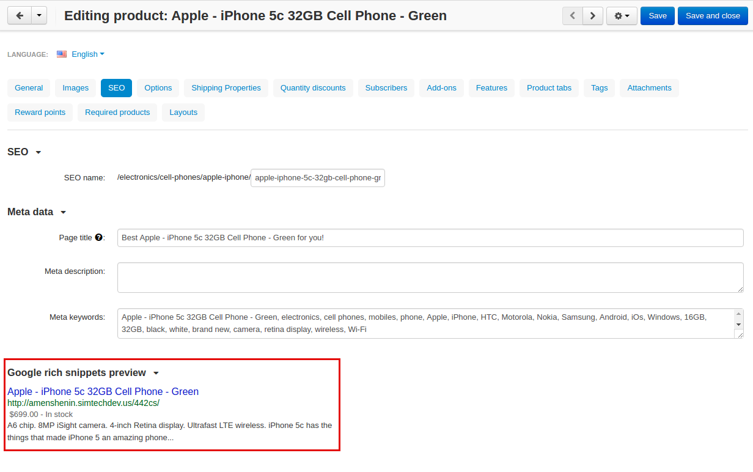753x472 pixels.
Task: Open the Reward points tab
Action: coord(40,112)
